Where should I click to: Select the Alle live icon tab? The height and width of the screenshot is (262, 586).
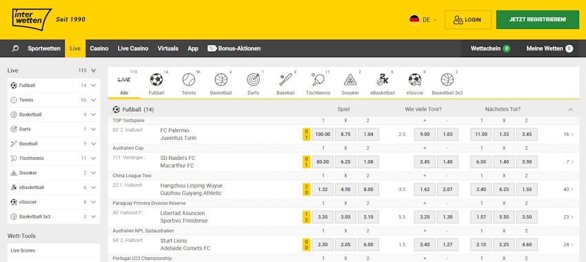tap(123, 79)
